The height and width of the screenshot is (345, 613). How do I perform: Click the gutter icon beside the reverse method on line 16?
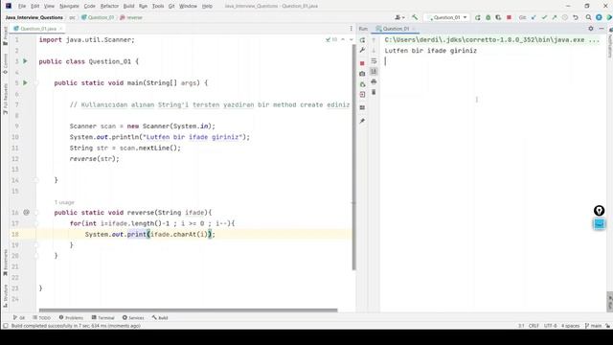26,212
